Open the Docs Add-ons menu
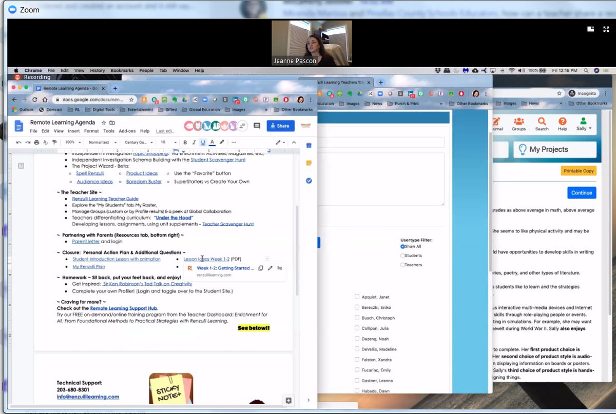Image resolution: width=616 pixels, height=414 pixels. (127, 131)
